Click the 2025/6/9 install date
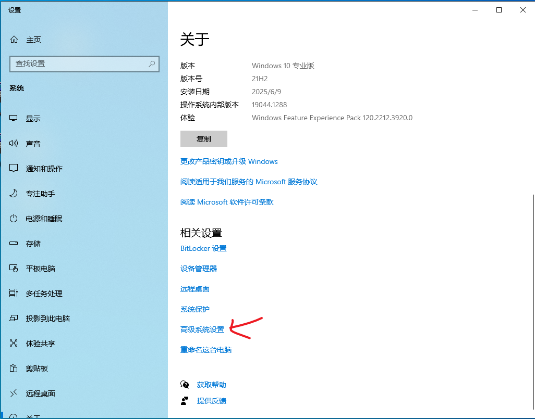Screen dimensions: 535x419 (266, 92)
